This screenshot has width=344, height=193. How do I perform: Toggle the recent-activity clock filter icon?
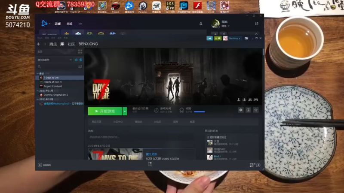tap(76, 60)
